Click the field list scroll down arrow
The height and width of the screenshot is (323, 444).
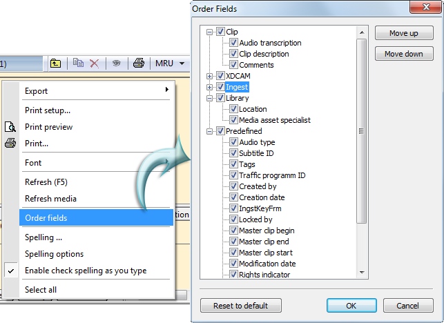click(362, 273)
